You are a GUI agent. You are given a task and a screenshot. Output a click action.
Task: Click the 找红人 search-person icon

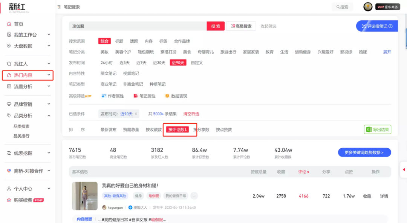tap(9, 64)
